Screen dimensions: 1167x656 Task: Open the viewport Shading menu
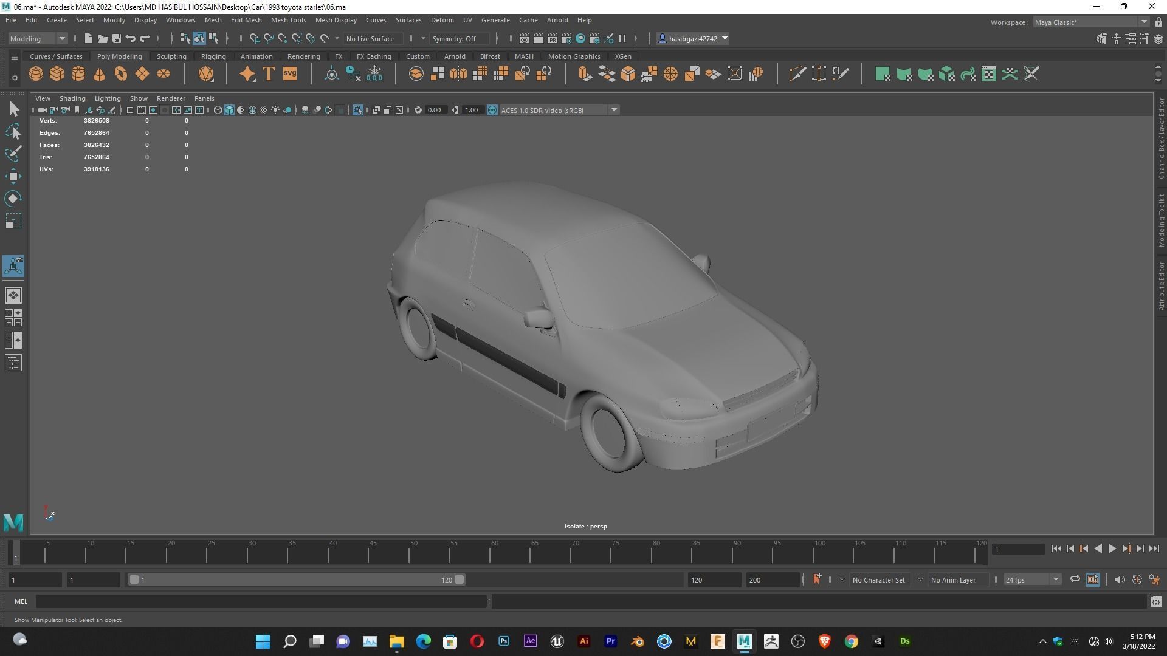click(x=72, y=98)
